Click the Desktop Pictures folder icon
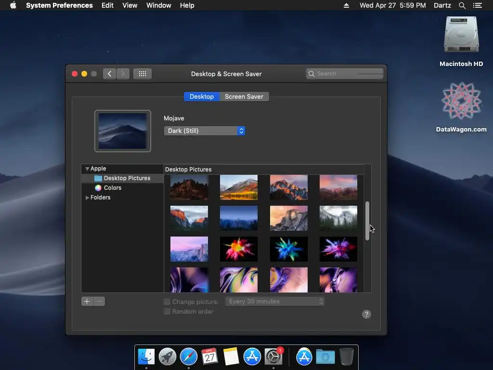 (x=98, y=178)
